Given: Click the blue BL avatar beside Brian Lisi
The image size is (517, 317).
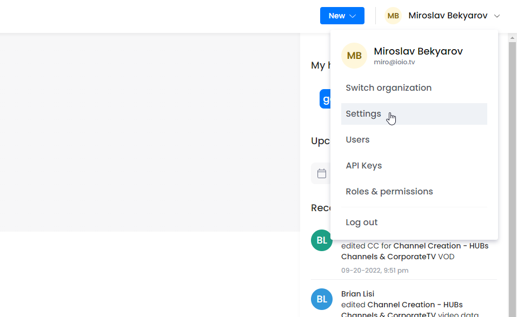Looking at the screenshot, I should click(321, 299).
